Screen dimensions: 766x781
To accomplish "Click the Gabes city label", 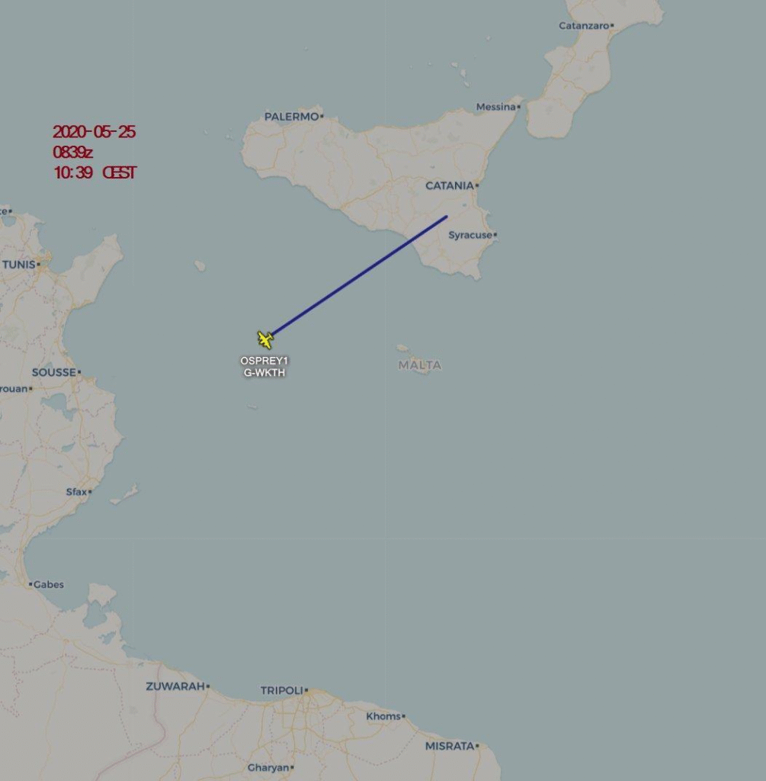I will point(46,584).
